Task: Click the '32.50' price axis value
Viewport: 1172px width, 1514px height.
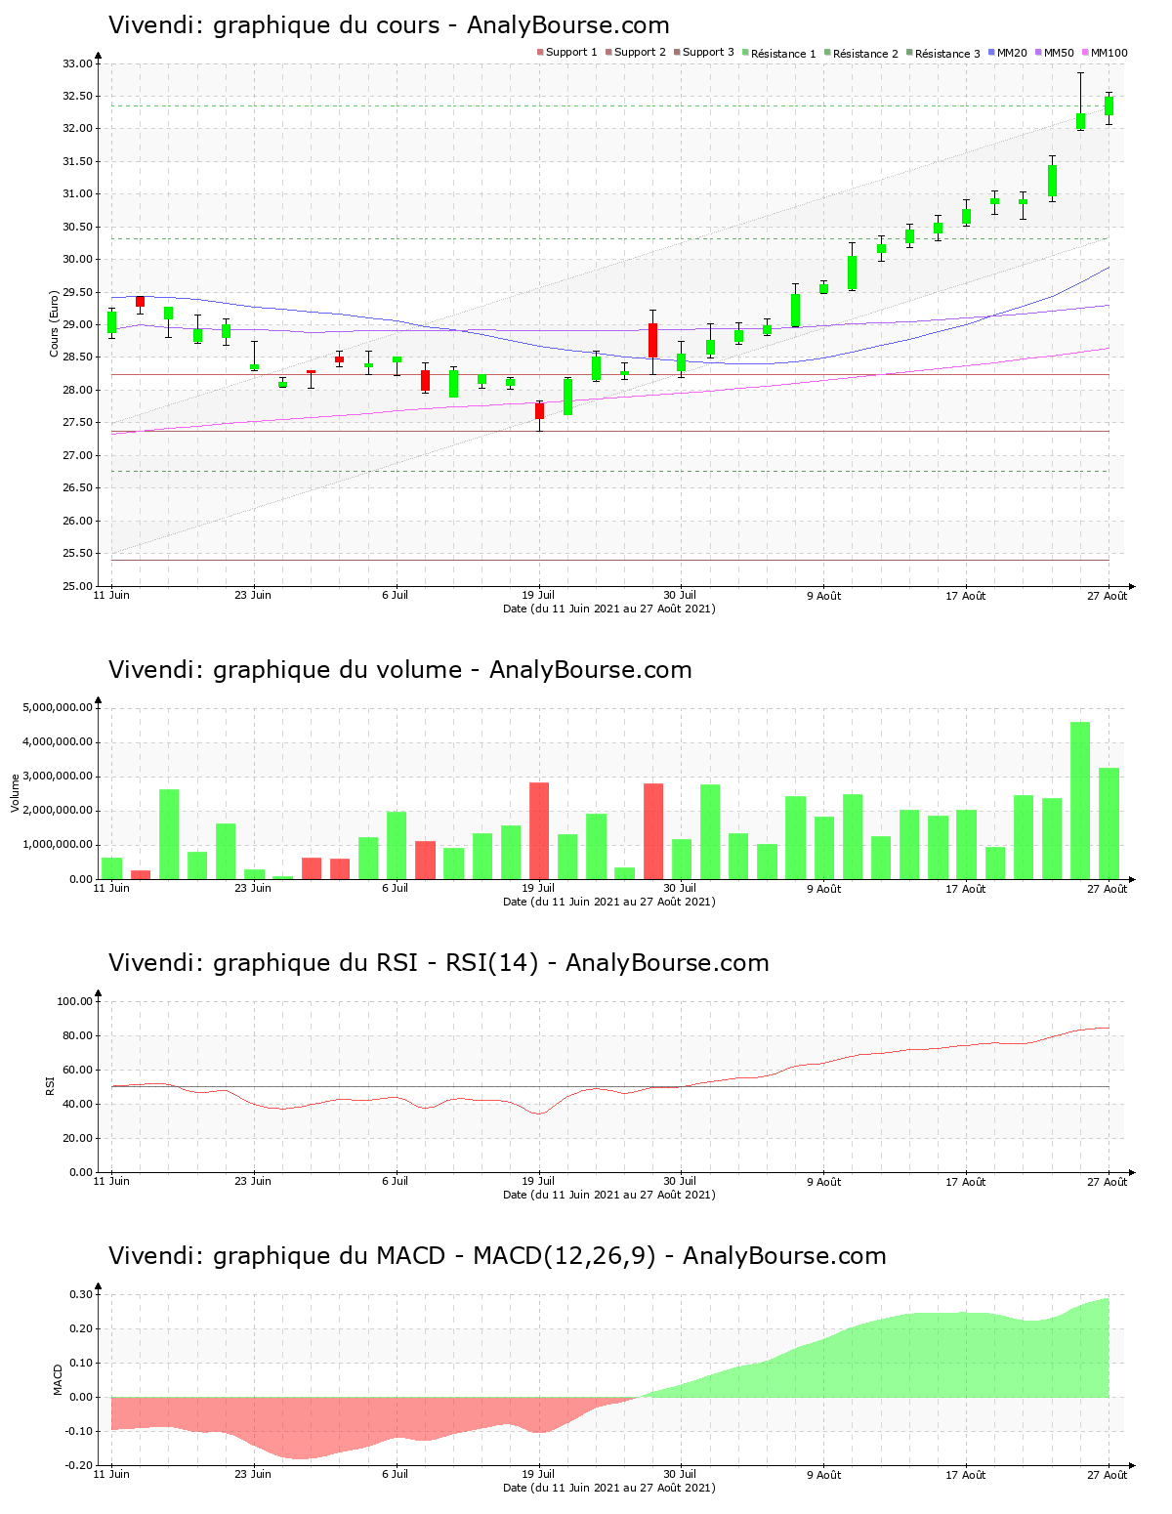Action: 77,96
